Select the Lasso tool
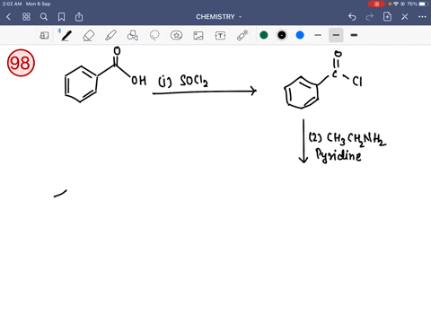This screenshot has width=431, height=323. [x=154, y=35]
